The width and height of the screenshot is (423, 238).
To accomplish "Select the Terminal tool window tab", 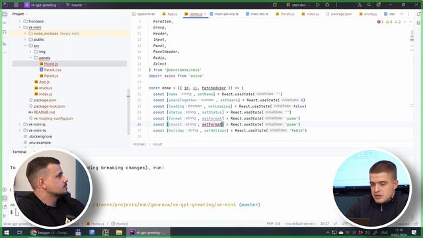I will pyautogui.click(x=19, y=152).
